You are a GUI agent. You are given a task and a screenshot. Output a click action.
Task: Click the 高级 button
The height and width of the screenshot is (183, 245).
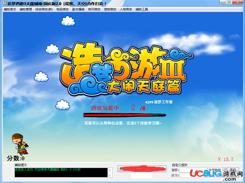(233, 170)
